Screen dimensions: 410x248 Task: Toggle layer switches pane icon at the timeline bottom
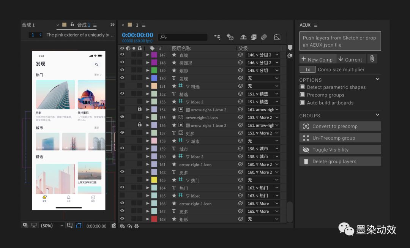[x=122, y=226]
